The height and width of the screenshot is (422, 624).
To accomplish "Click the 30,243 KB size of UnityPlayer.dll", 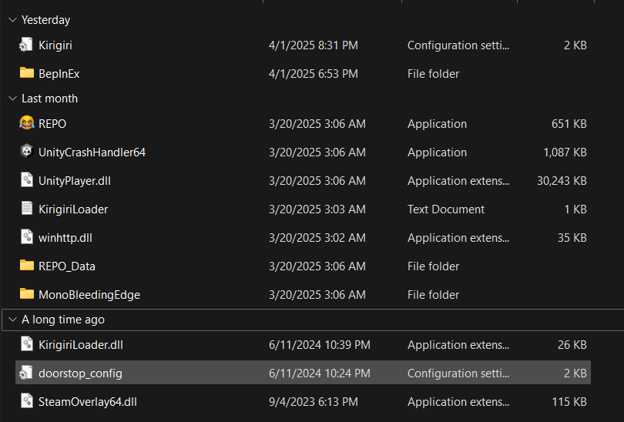I will click(562, 181).
